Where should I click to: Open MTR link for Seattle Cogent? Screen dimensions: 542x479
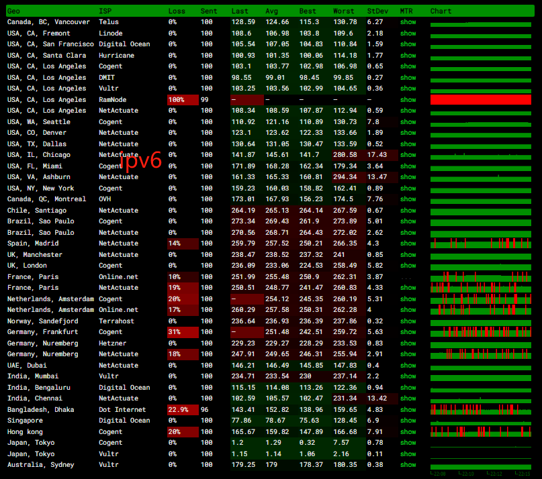pos(408,122)
